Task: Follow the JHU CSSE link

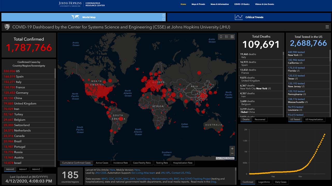Action: point(101,173)
